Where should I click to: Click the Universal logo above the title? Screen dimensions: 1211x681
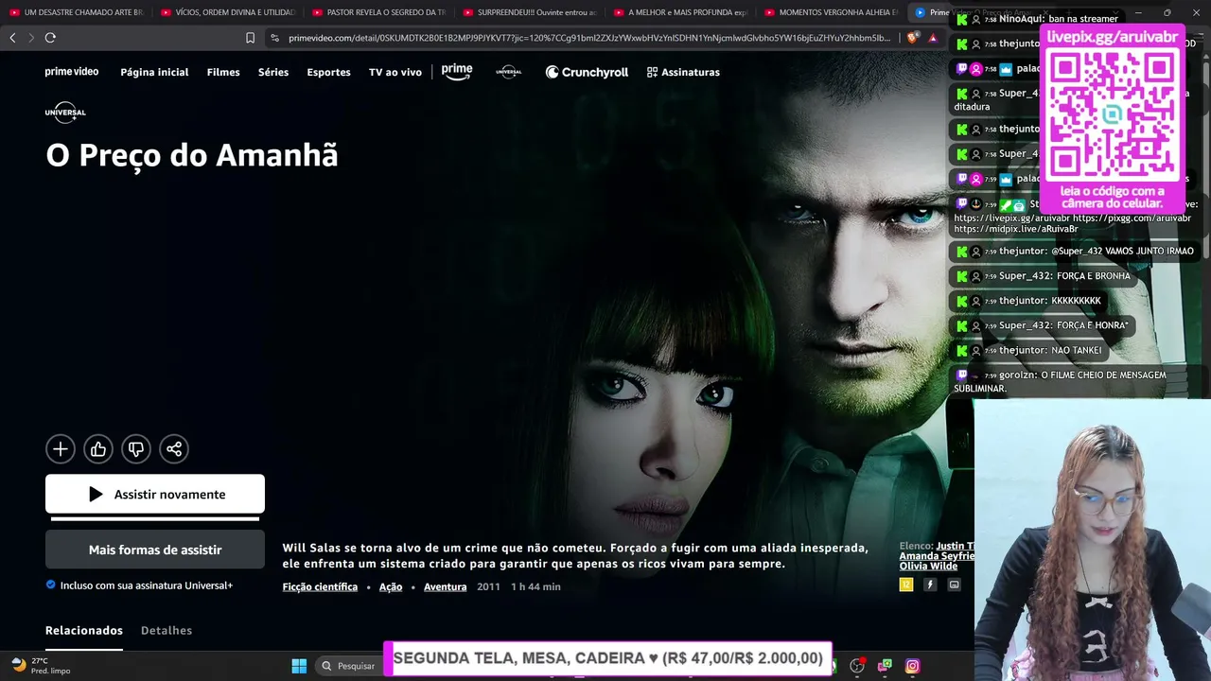pos(65,112)
